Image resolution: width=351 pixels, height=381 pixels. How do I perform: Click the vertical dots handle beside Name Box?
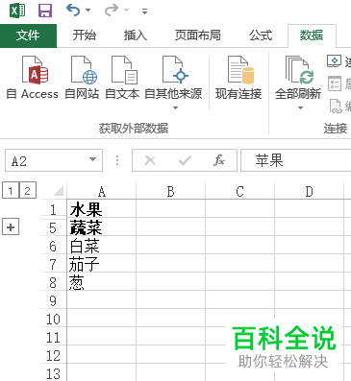click(x=117, y=160)
